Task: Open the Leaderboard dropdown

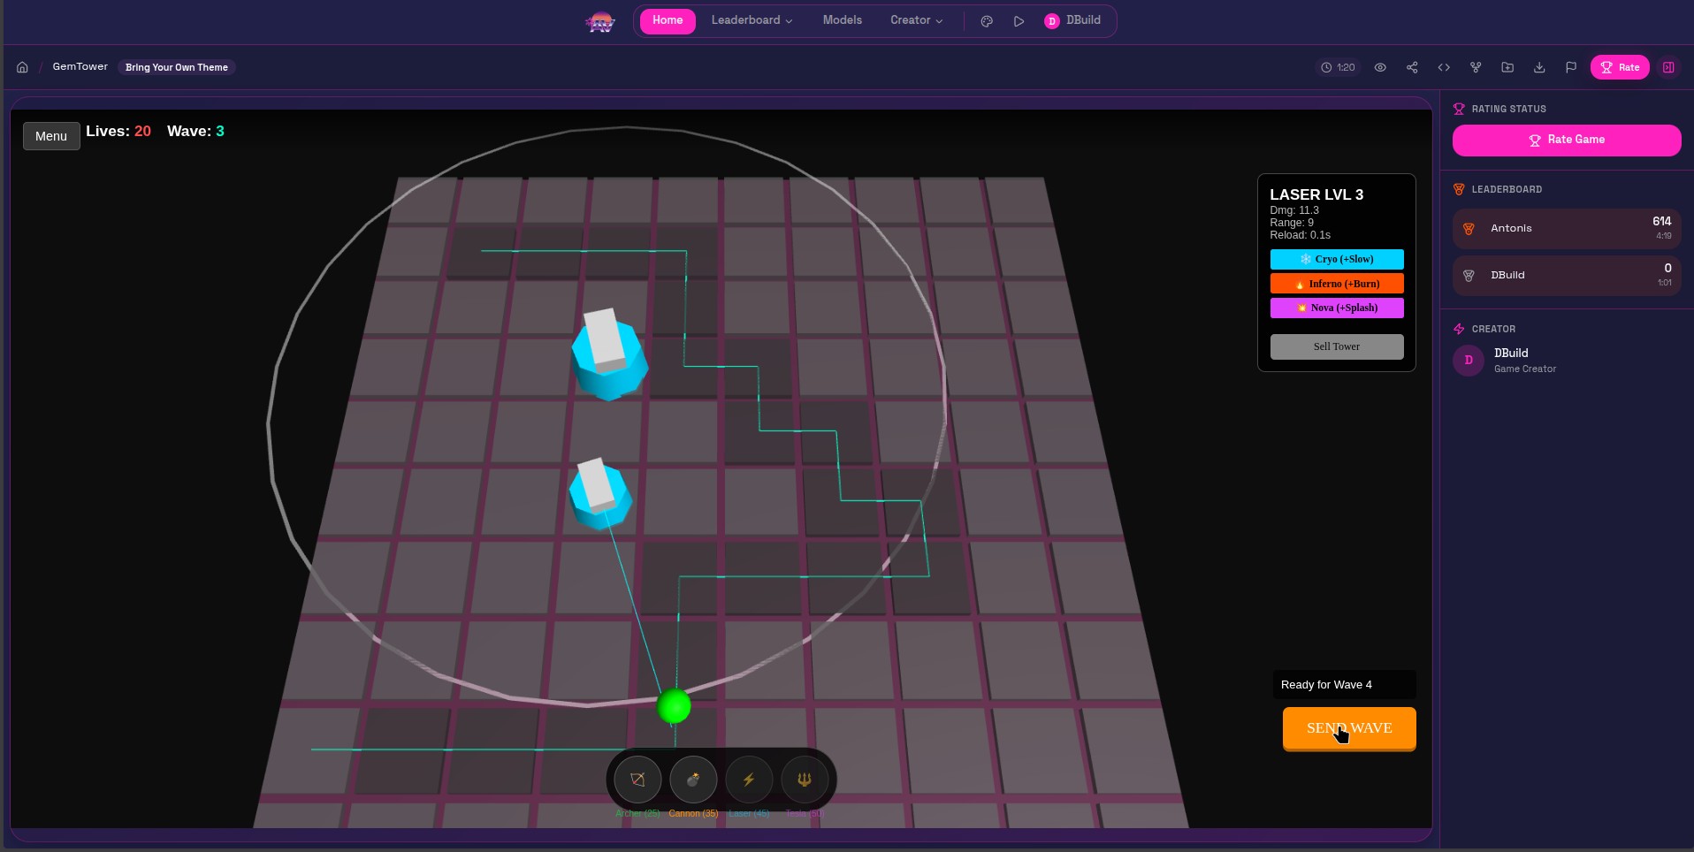Action: [x=752, y=20]
